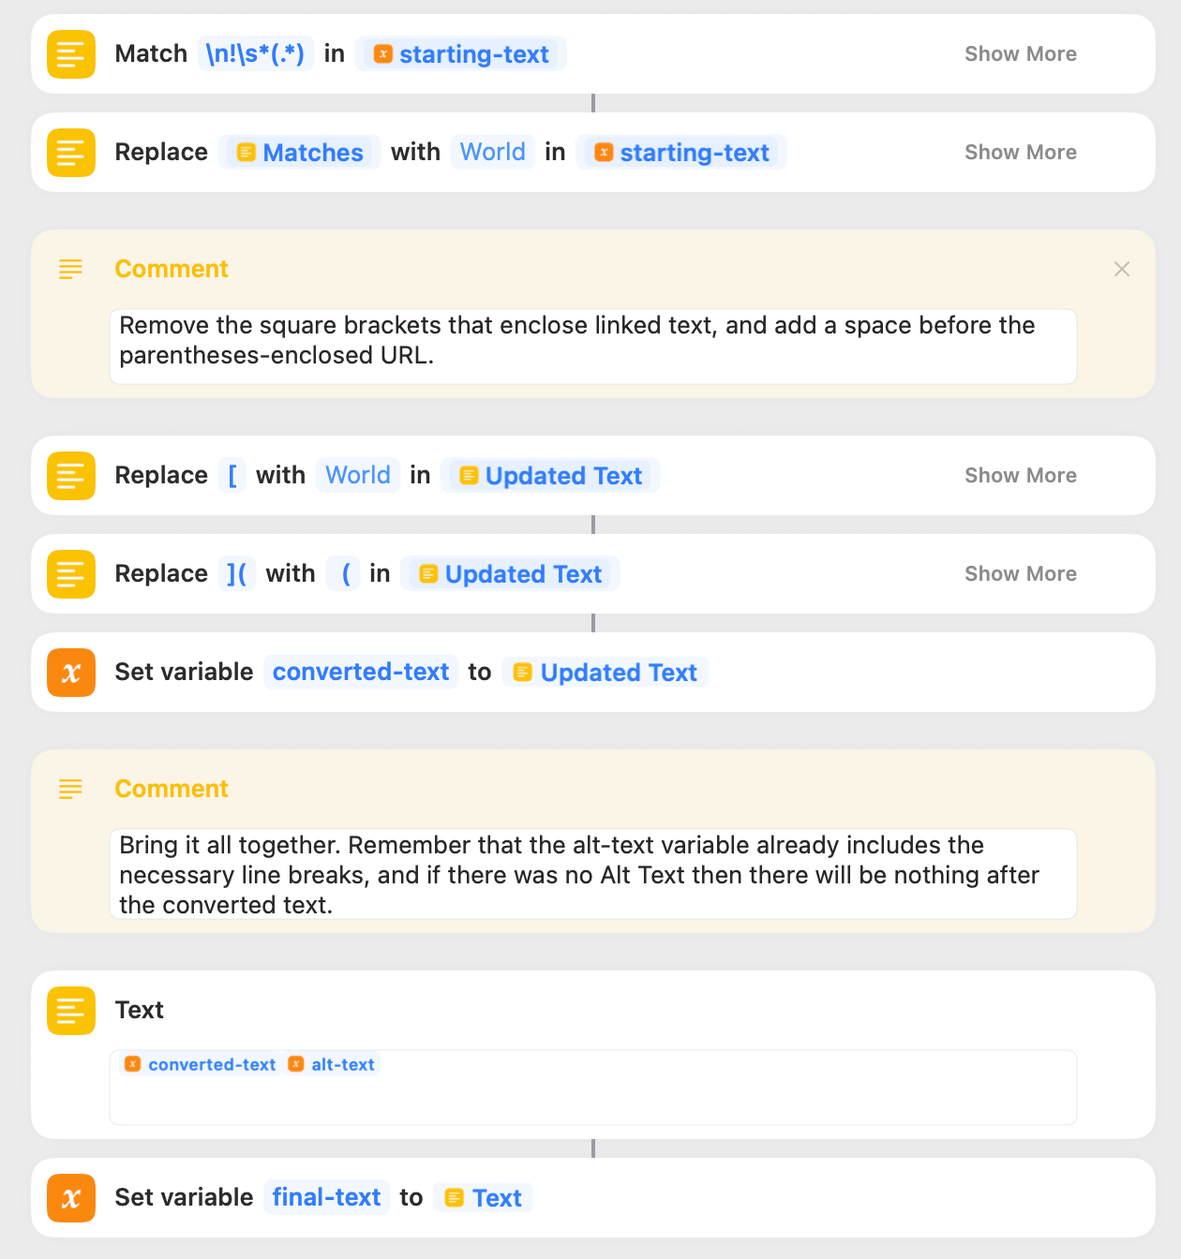Image resolution: width=1181 pixels, height=1259 pixels.
Task: Click the second Comment's lines icon
Action: tap(70, 790)
